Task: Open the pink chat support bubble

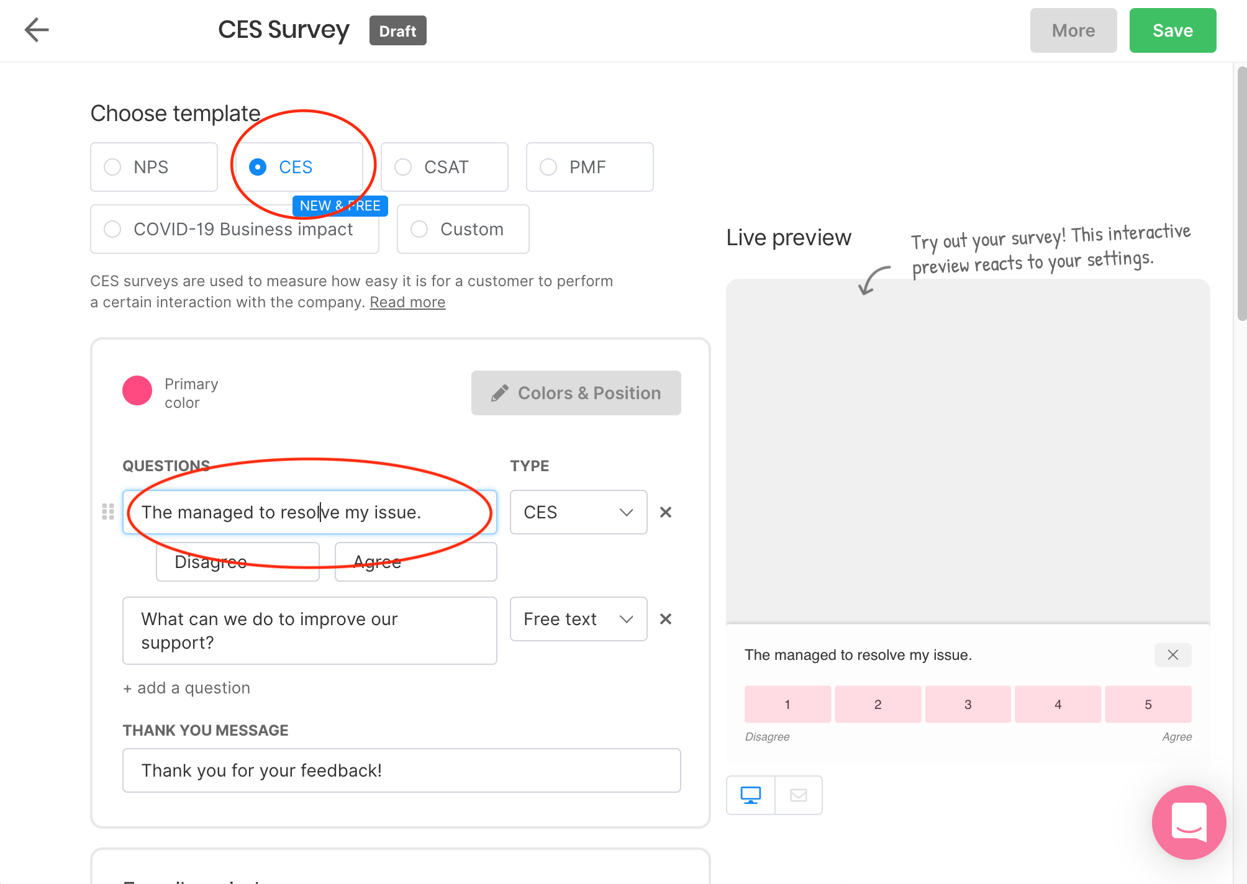Action: click(x=1189, y=822)
